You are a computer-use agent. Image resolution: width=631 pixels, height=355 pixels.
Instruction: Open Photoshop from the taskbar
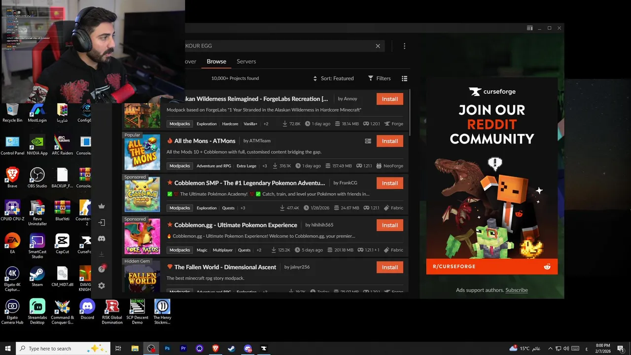click(167, 349)
